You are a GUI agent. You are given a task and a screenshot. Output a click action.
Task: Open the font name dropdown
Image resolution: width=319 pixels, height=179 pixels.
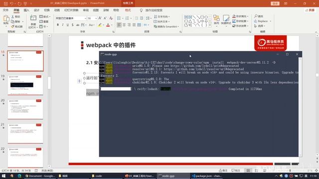[85, 18]
